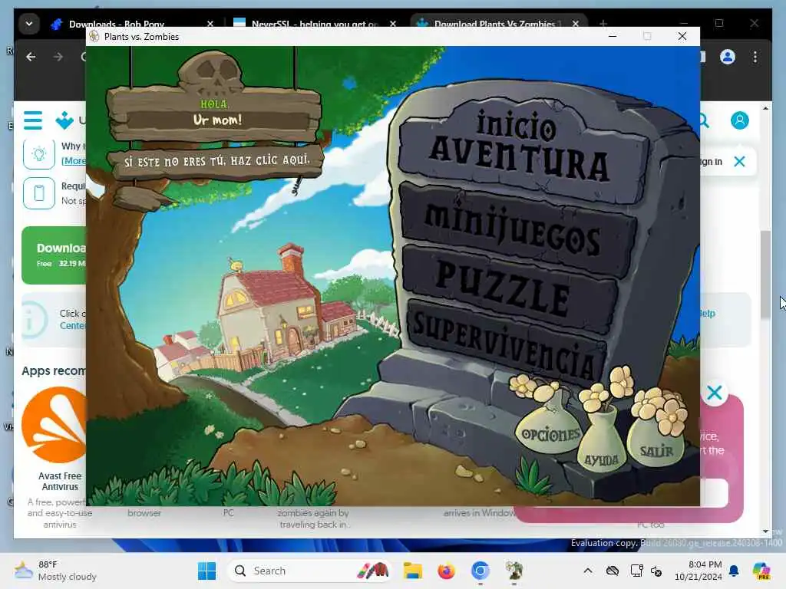This screenshot has width=786, height=589.
Task: Open the Chrome tab search dropdown arrow
Action: 29,24
